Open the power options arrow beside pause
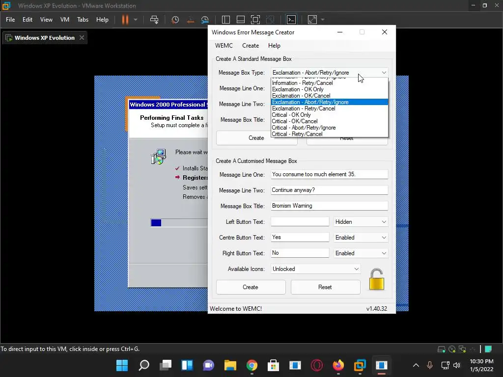 [x=136, y=20]
